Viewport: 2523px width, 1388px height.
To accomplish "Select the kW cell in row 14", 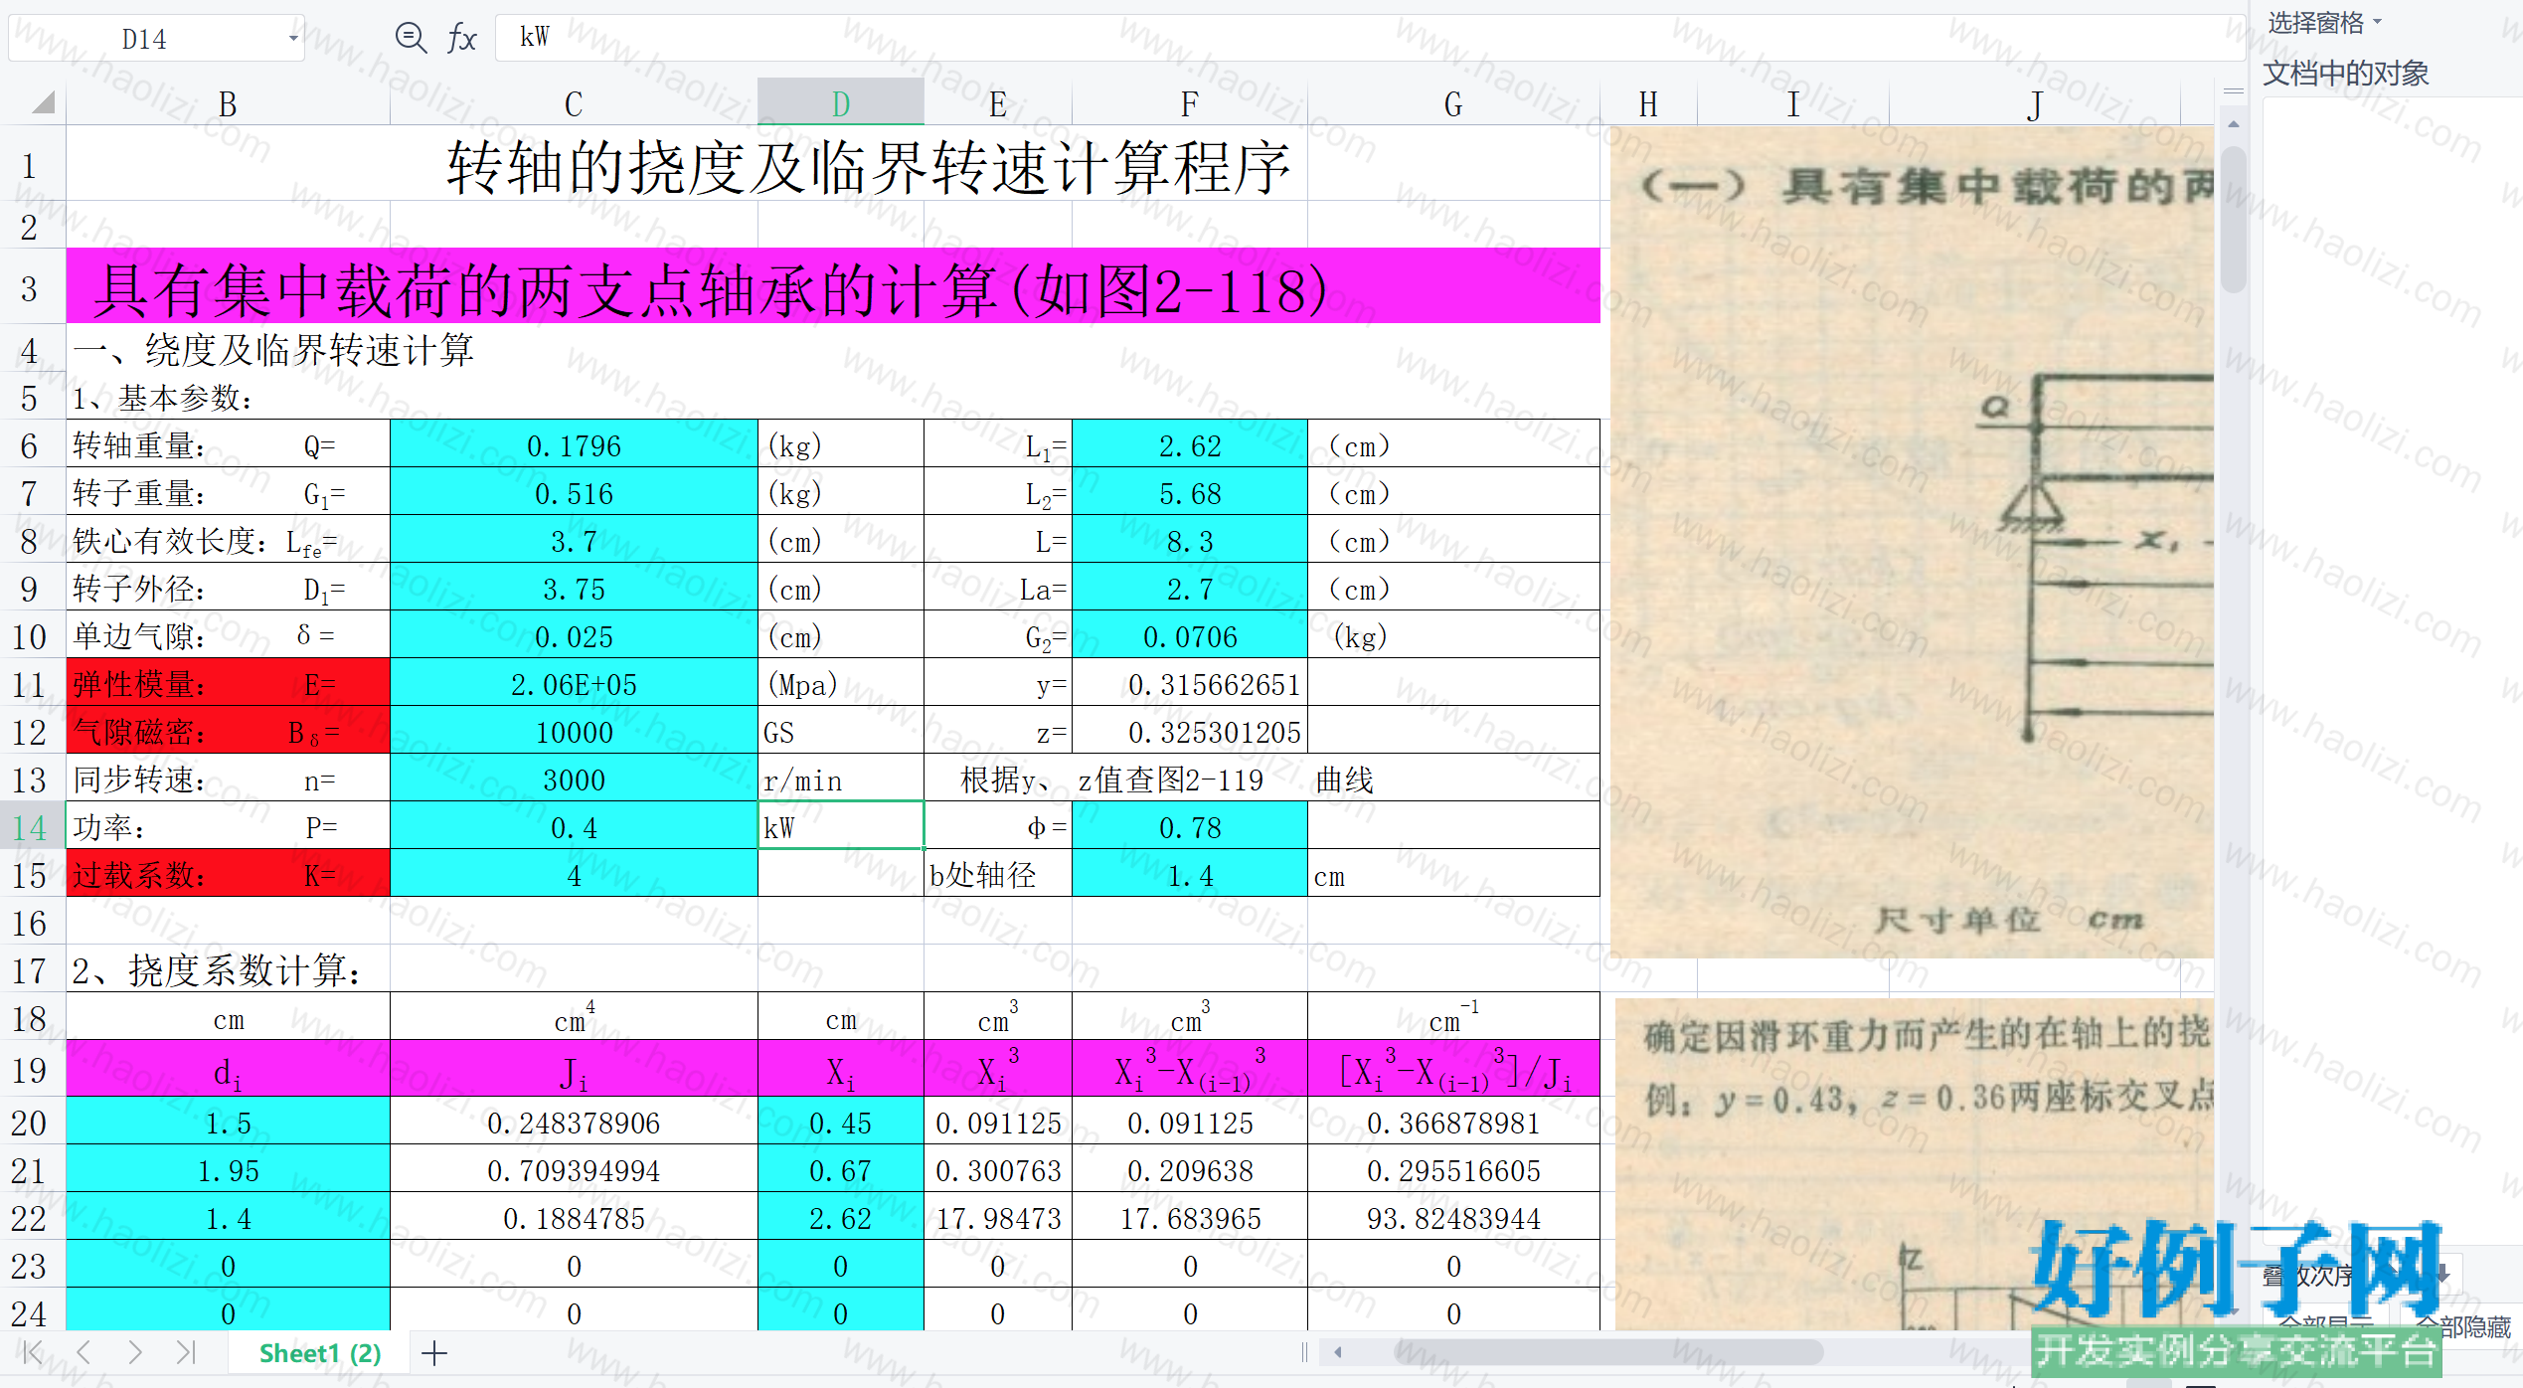I will tap(841, 826).
